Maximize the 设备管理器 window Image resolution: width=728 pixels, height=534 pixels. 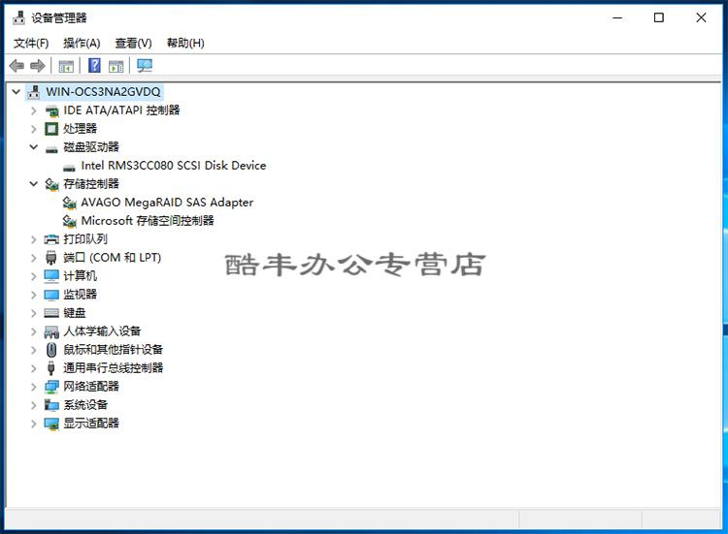tap(659, 18)
